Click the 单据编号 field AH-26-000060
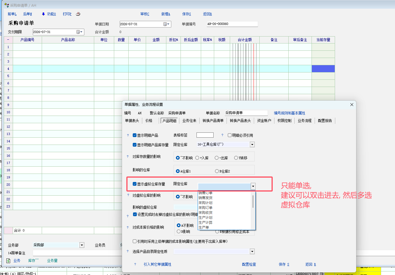Screen dimensions: 395x275 click(x=232, y=24)
